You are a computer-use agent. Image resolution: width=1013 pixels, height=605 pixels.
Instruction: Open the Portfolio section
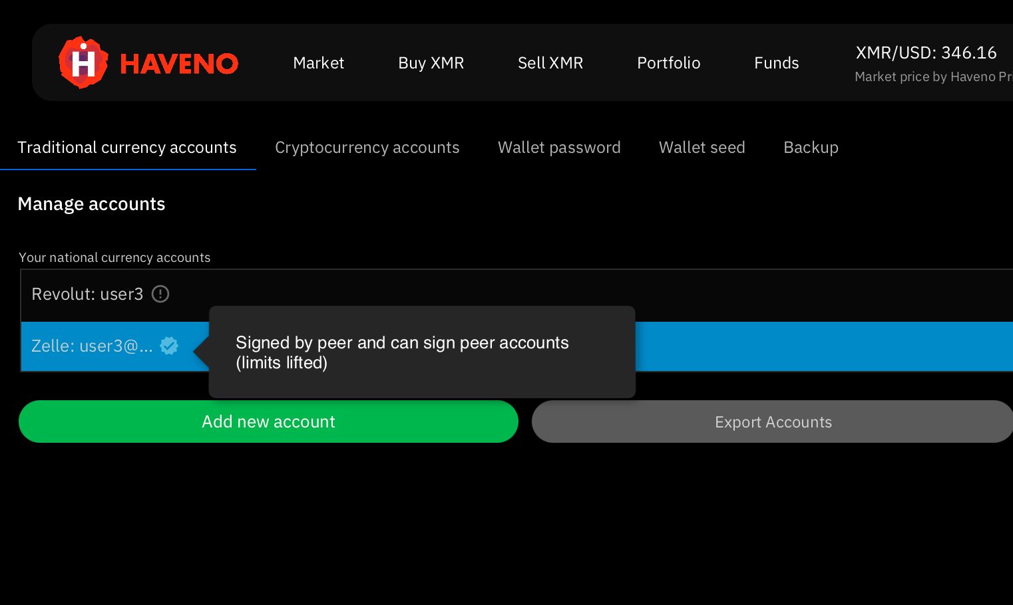(x=669, y=62)
